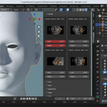Toggle the show overlays button
The image size is (107, 107).
(68, 10)
